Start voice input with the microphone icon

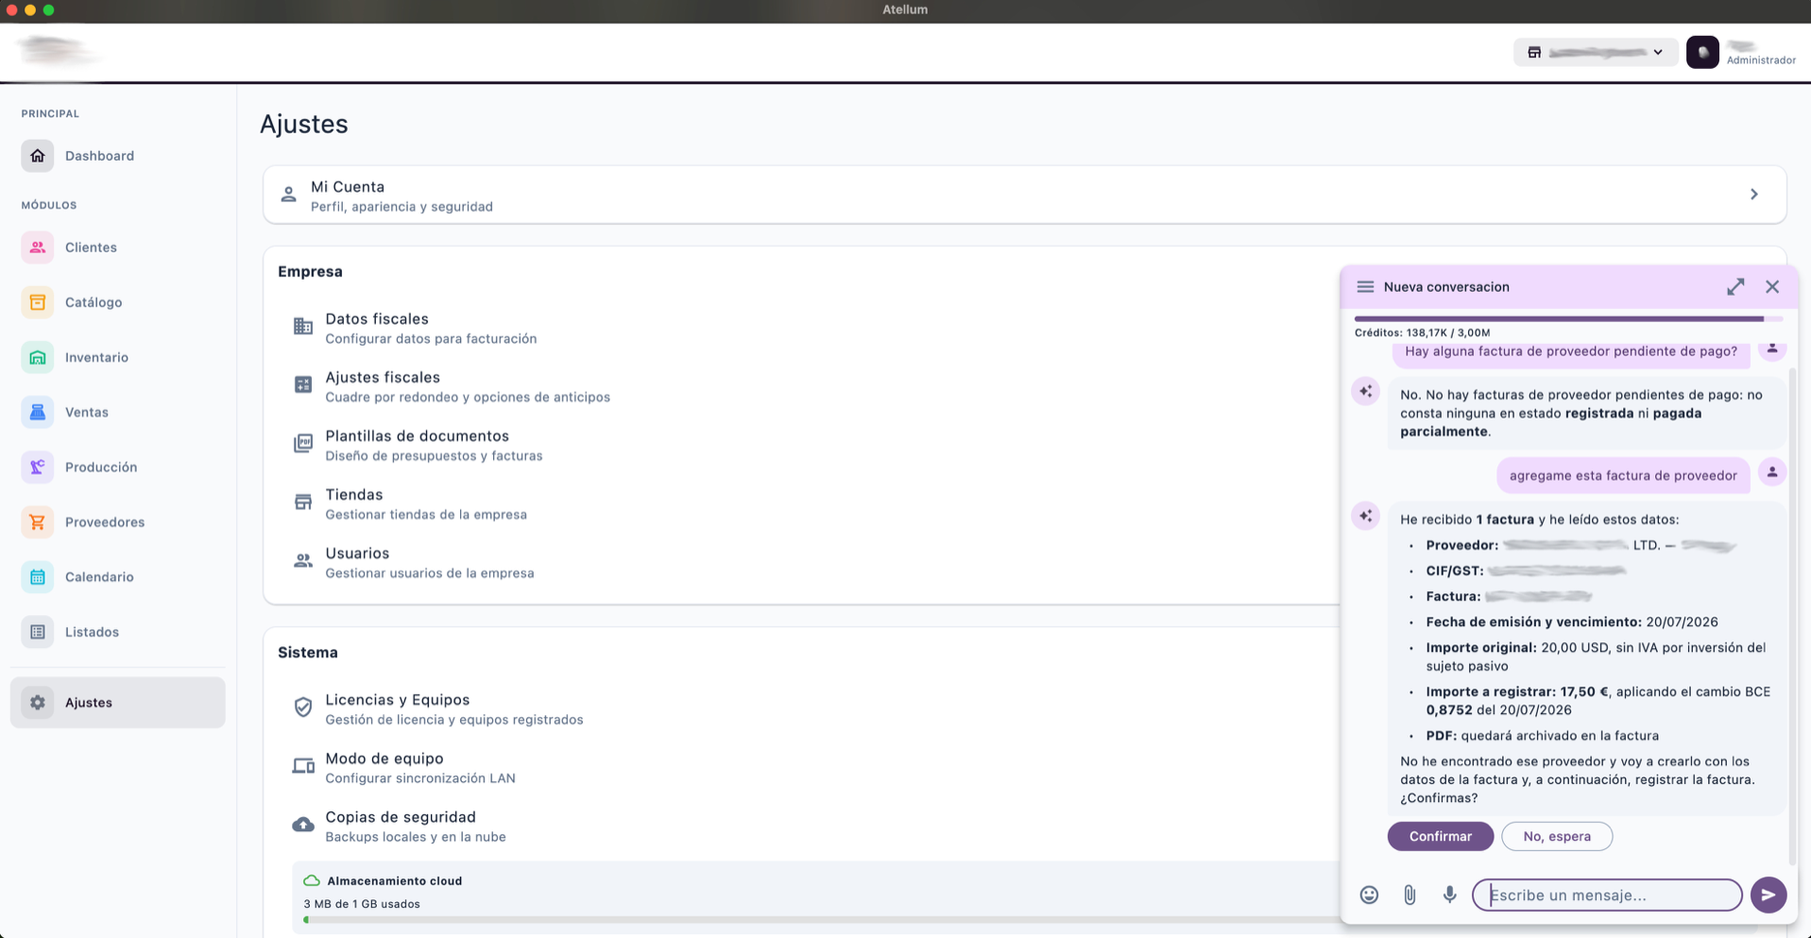click(x=1449, y=895)
